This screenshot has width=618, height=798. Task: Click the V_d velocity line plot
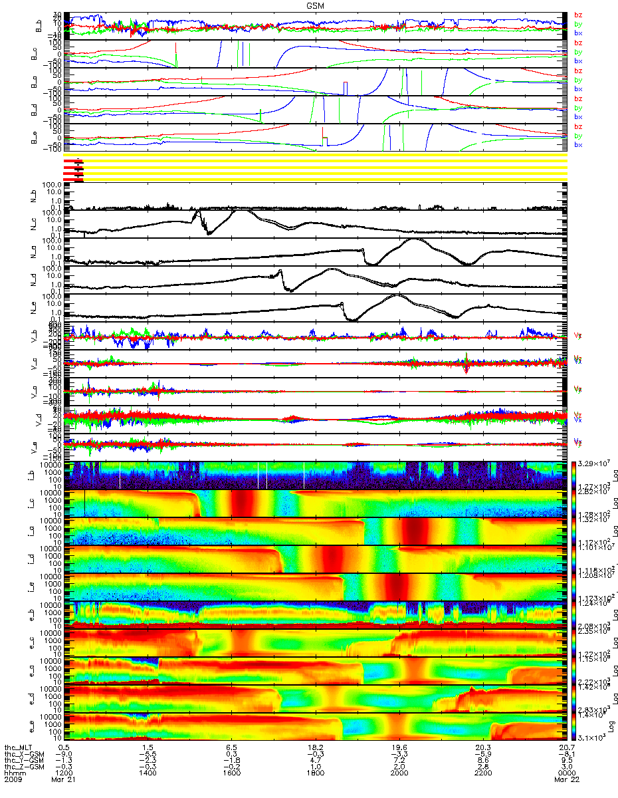315,420
